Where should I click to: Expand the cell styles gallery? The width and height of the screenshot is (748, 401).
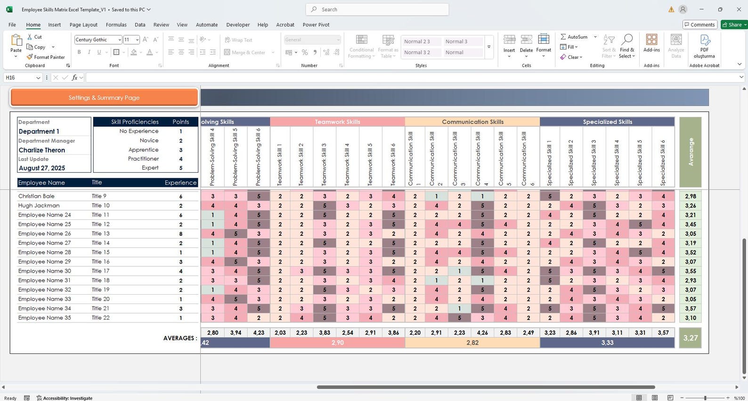pyautogui.click(x=489, y=47)
